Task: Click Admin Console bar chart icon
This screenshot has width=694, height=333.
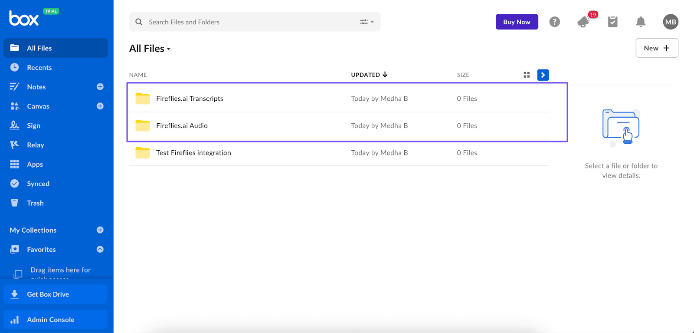Action: pyautogui.click(x=14, y=320)
